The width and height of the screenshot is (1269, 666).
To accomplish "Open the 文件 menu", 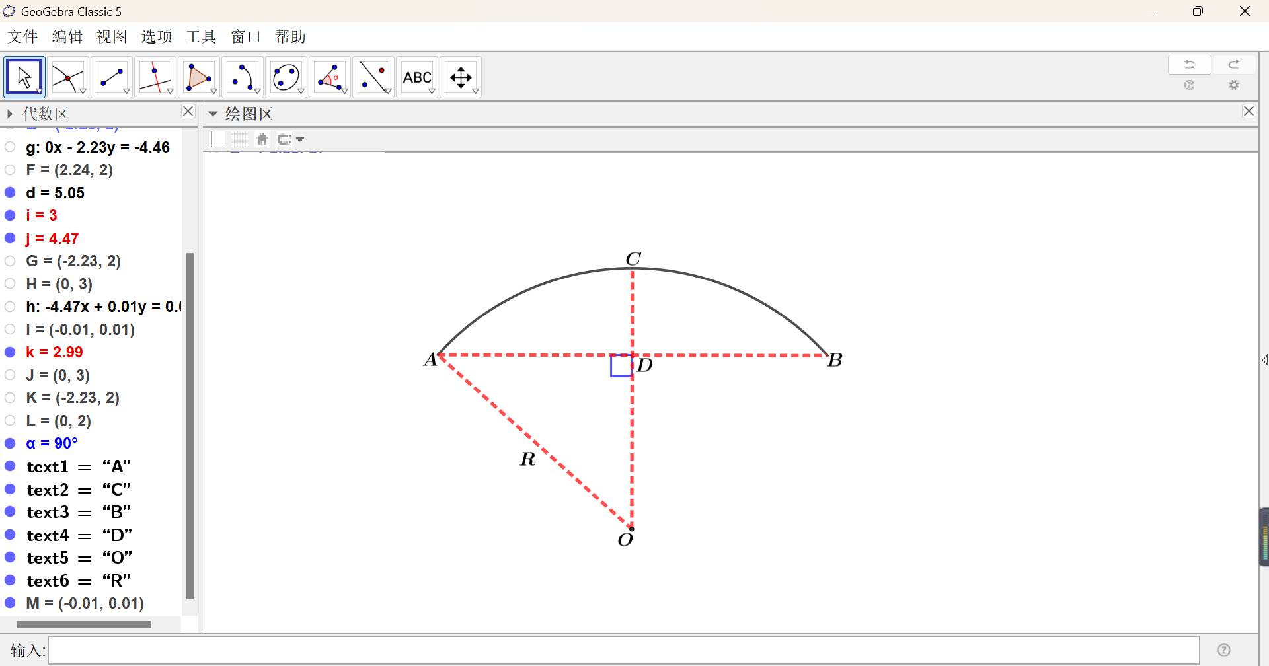I will 22,37.
